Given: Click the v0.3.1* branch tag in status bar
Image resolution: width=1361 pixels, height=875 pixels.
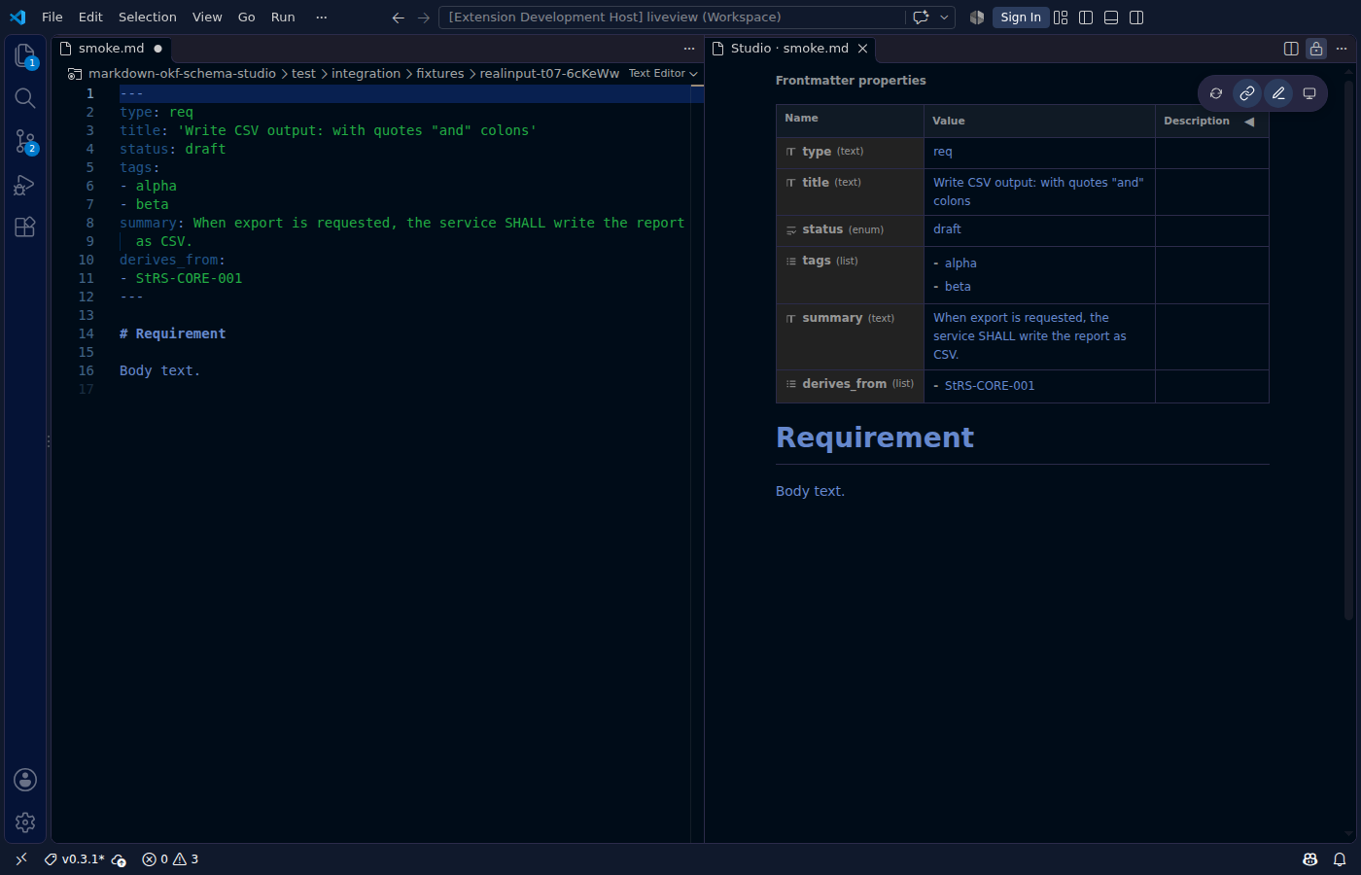Looking at the screenshot, I should click(75, 859).
